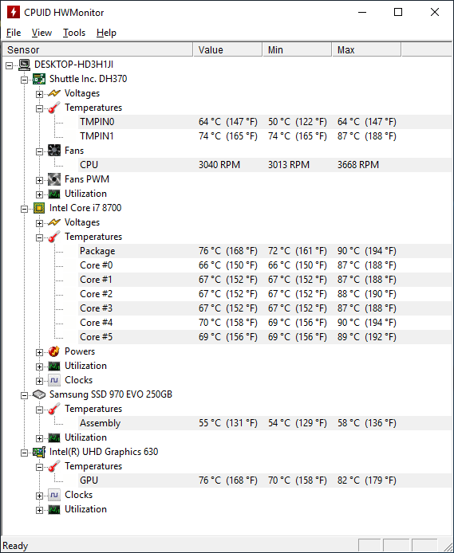Click the Min column header
The image size is (454, 553).
coord(298,49)
